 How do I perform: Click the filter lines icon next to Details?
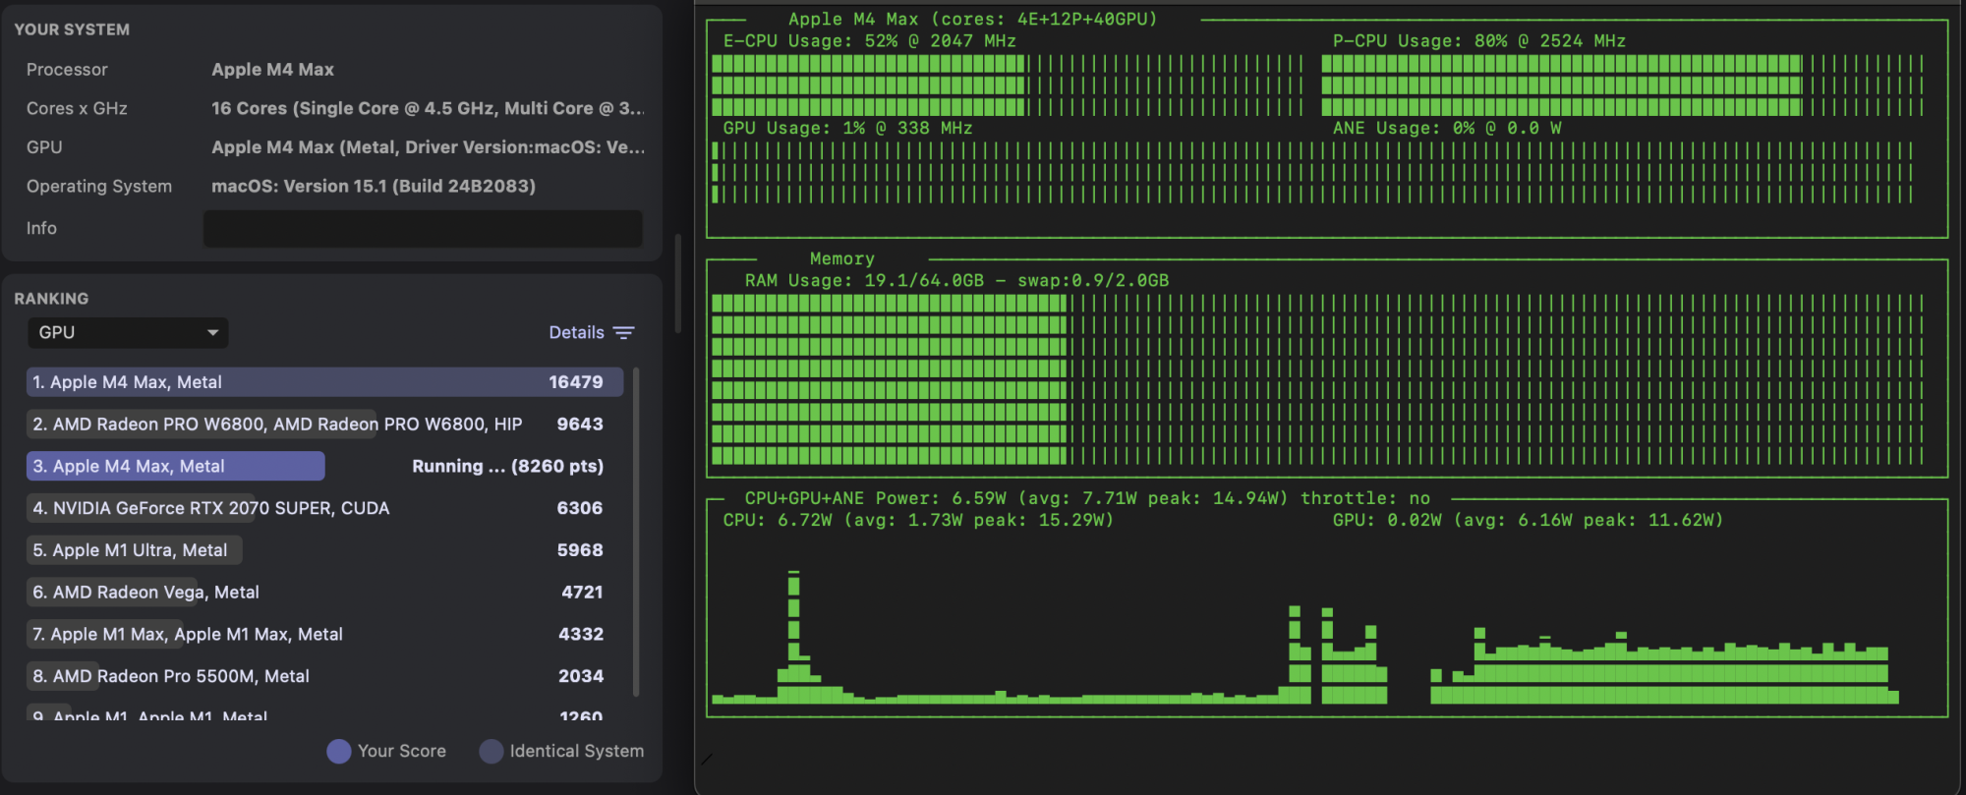click(x=624, y=333)
